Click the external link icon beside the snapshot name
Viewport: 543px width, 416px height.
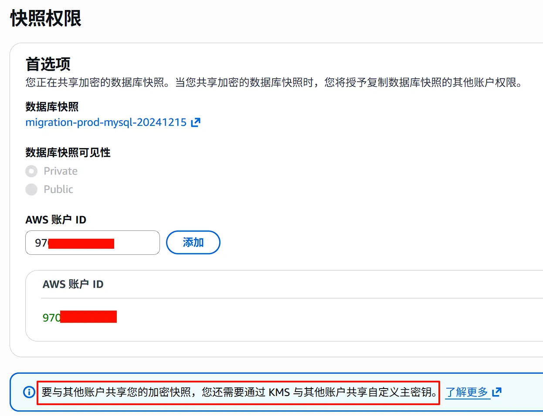pyautogui.click(x=195, y=122)
